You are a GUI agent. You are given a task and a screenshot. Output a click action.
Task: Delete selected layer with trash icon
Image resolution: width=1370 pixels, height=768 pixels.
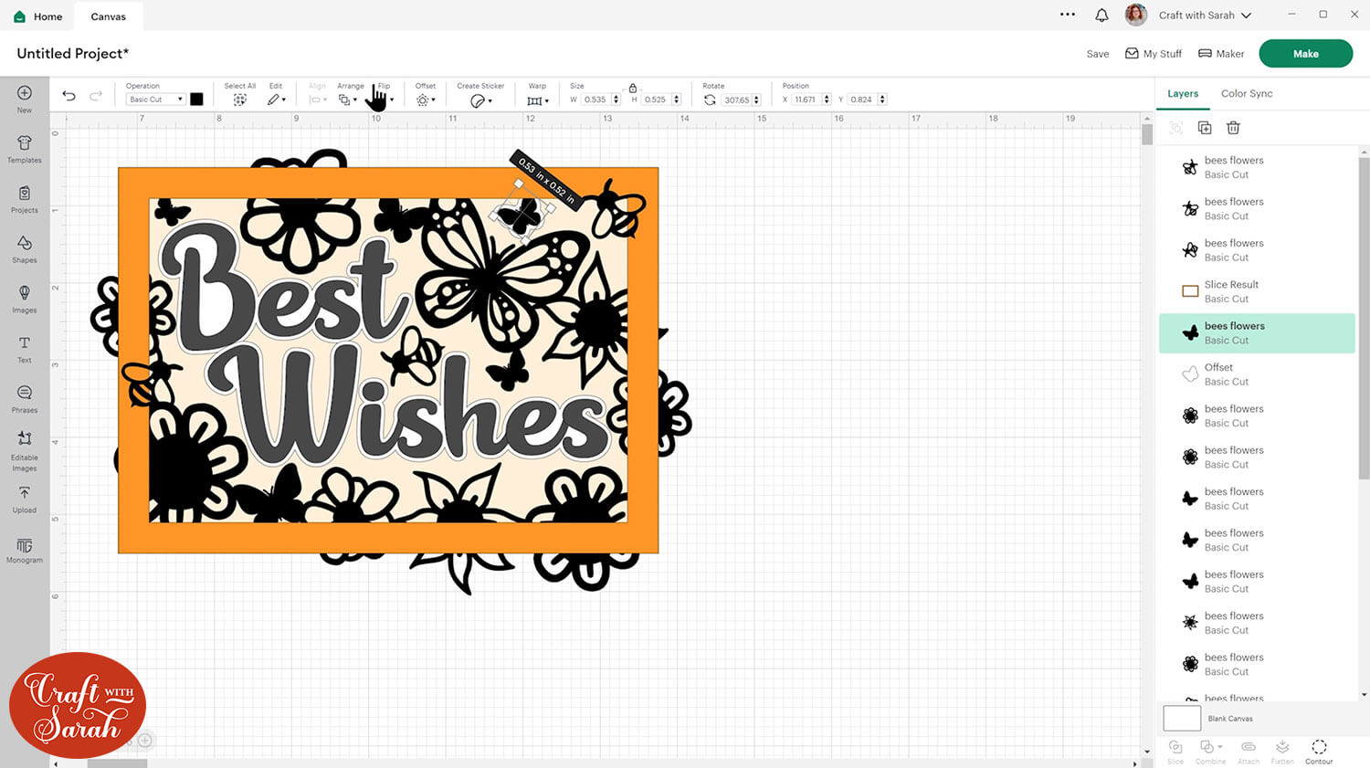tap(1233, 128)
